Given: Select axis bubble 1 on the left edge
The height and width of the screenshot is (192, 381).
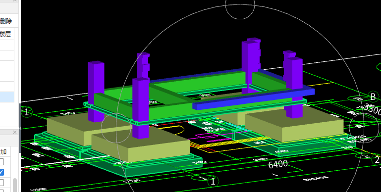Looking at the screenshot, I should (x=26, y=112).
